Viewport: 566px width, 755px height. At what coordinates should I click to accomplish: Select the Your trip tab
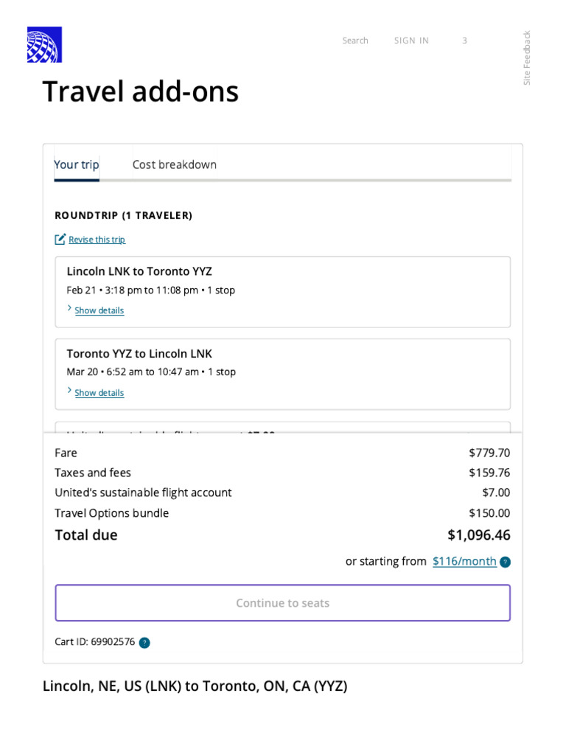(77, 164)
